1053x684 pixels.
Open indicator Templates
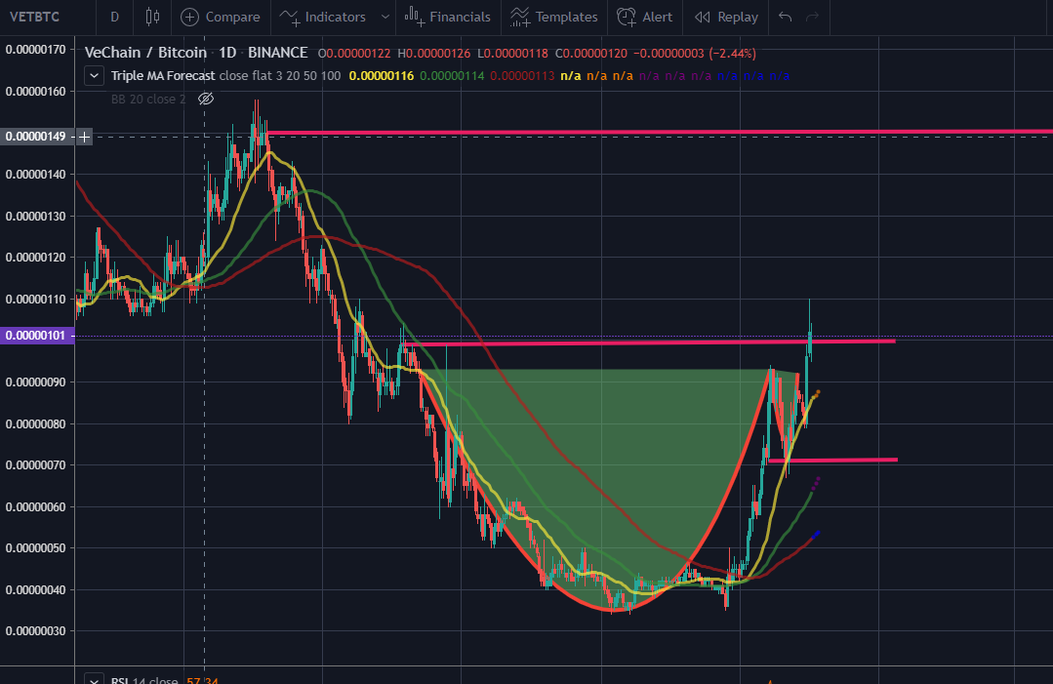(x=554, y=17)
